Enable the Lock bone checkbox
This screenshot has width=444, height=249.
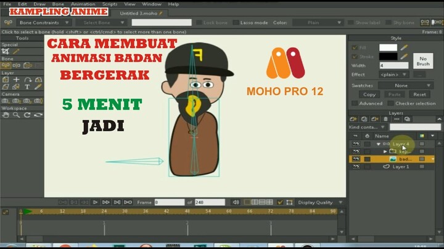199,23
